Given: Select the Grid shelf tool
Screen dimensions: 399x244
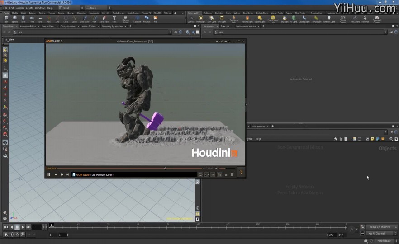Looking at the screenshot, I should pyautogui.click(x=40, y=19).
